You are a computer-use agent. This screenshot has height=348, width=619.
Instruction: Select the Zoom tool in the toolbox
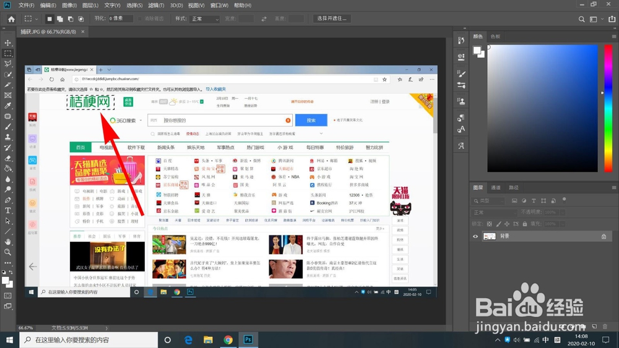[7, 252]
